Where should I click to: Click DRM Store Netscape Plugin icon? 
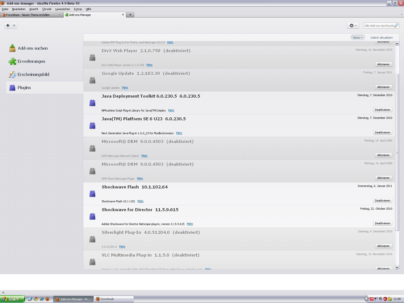click(x=92, y=171)
